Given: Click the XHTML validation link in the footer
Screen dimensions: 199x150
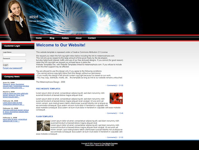Looking at the screenshot, I should point(107,145).
